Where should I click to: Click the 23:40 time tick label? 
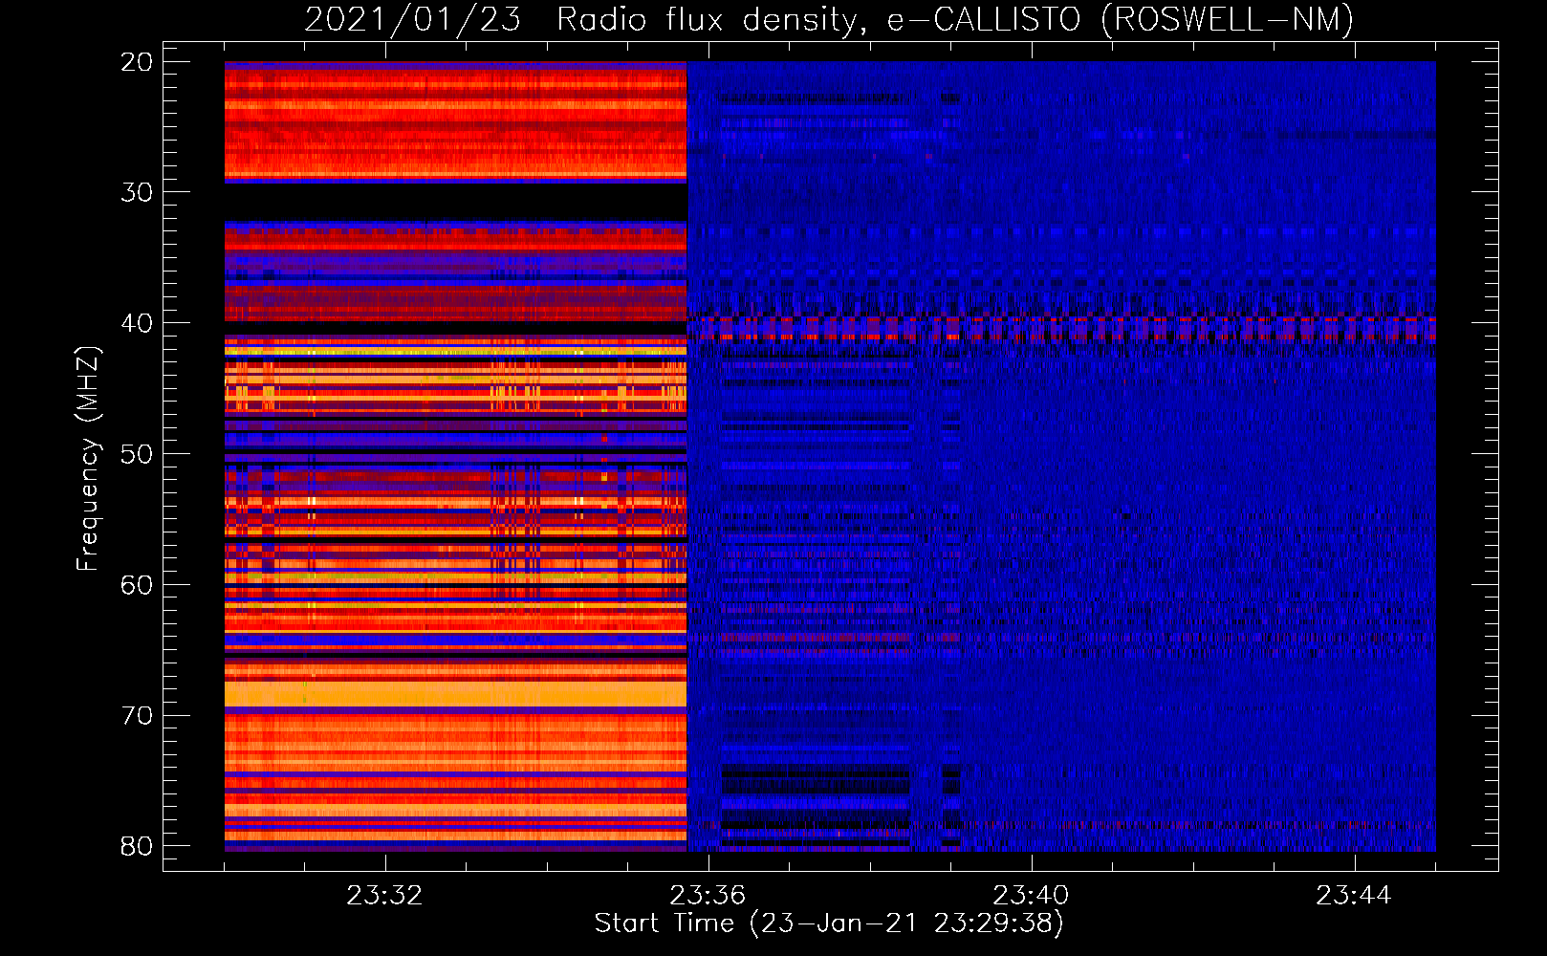coord(1031,895)
